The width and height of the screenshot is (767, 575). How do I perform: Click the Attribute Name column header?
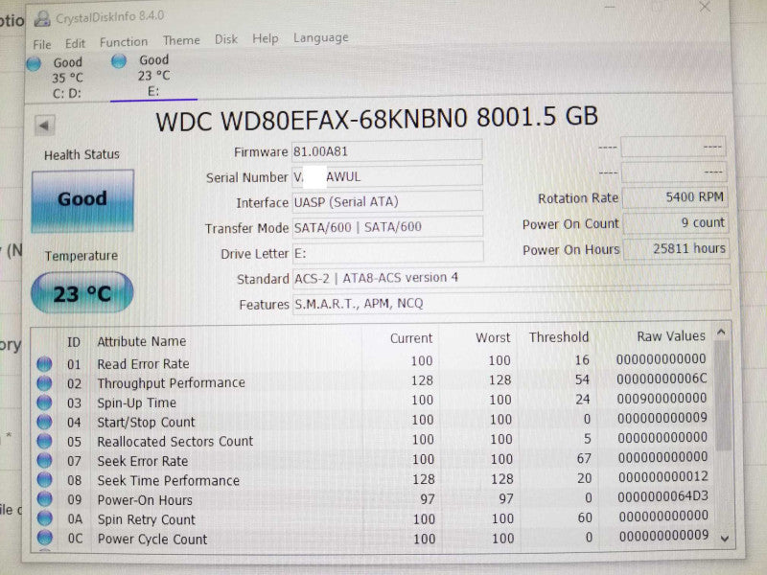141,341
